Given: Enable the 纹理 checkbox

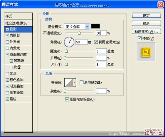Looking at the screenshot, I should (x=11, y=67).
